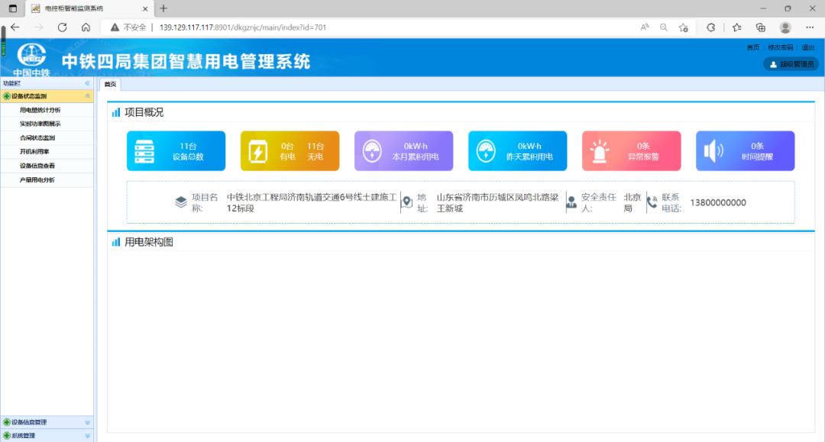Click project name text 中铁北京工程局济南轨道交通6号线
Screen dimensions: 825x442
pyautogui.click(x=312, y=202)
